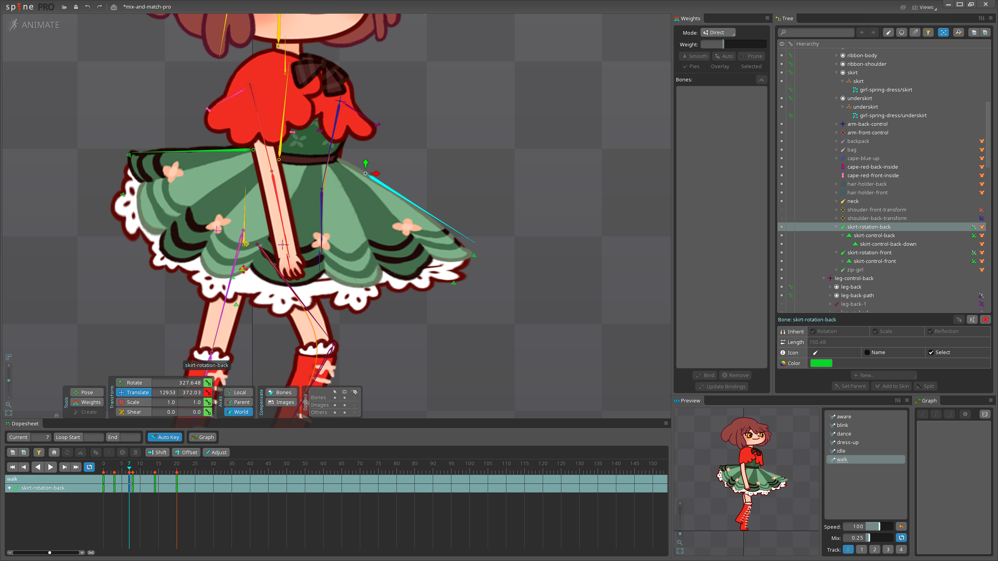Click the undo arrow icon
Image resolution: width=998 pixels, height=561 pixels.
(x=88, y=7)
